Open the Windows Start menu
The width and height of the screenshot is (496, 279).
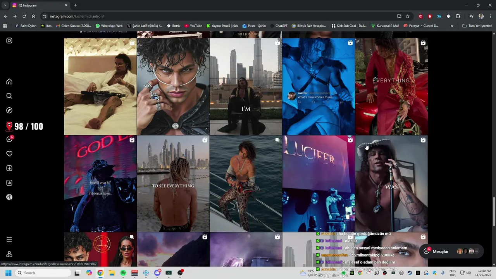[x=8, y=273]
